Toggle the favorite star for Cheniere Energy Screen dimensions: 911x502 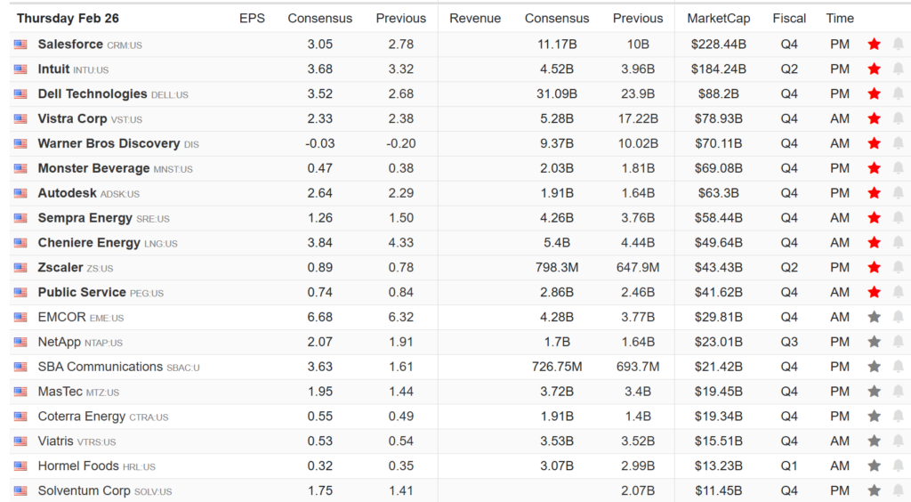(x=874, y=242)
